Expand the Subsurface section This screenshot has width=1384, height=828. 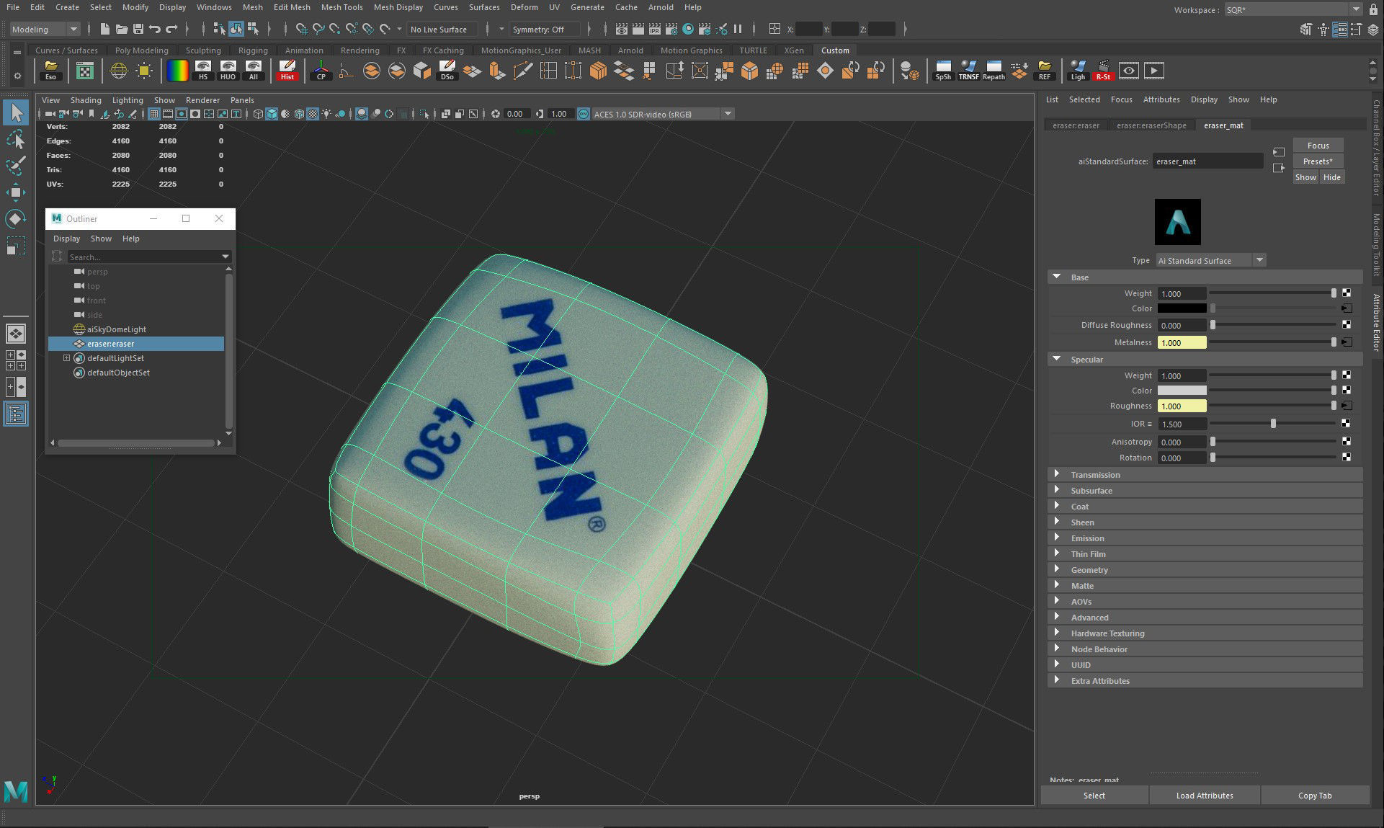coord(1057,490)
